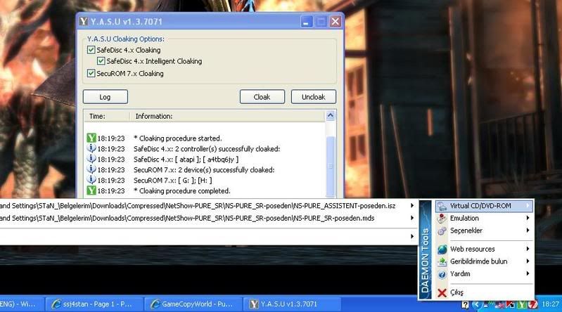Image resolution: width=562 pixels, height=312 pixels.
Task: Click the info icon on the '2 device(s) successfully cloaked' row
Action: (x=91, y=169)
